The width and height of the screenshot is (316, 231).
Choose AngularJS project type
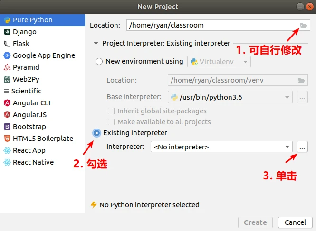pos(42,115)
